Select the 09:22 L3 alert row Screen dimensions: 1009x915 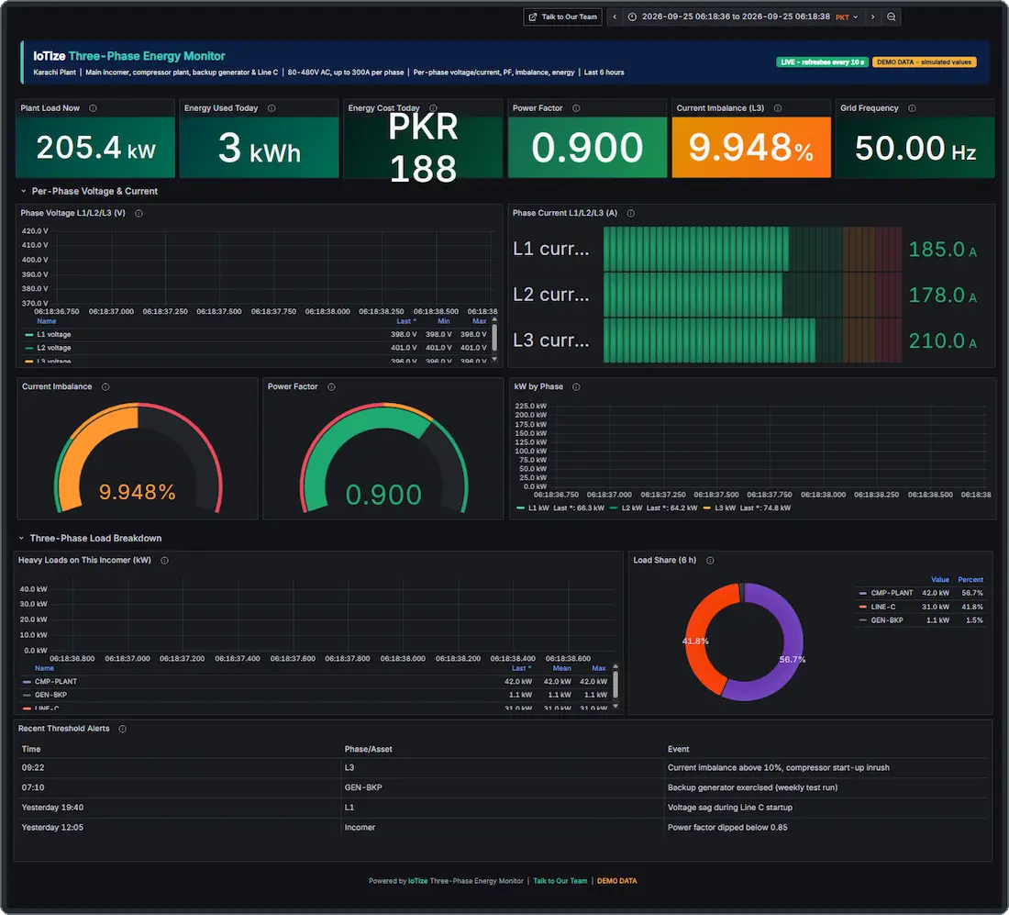tap(504, 767)
